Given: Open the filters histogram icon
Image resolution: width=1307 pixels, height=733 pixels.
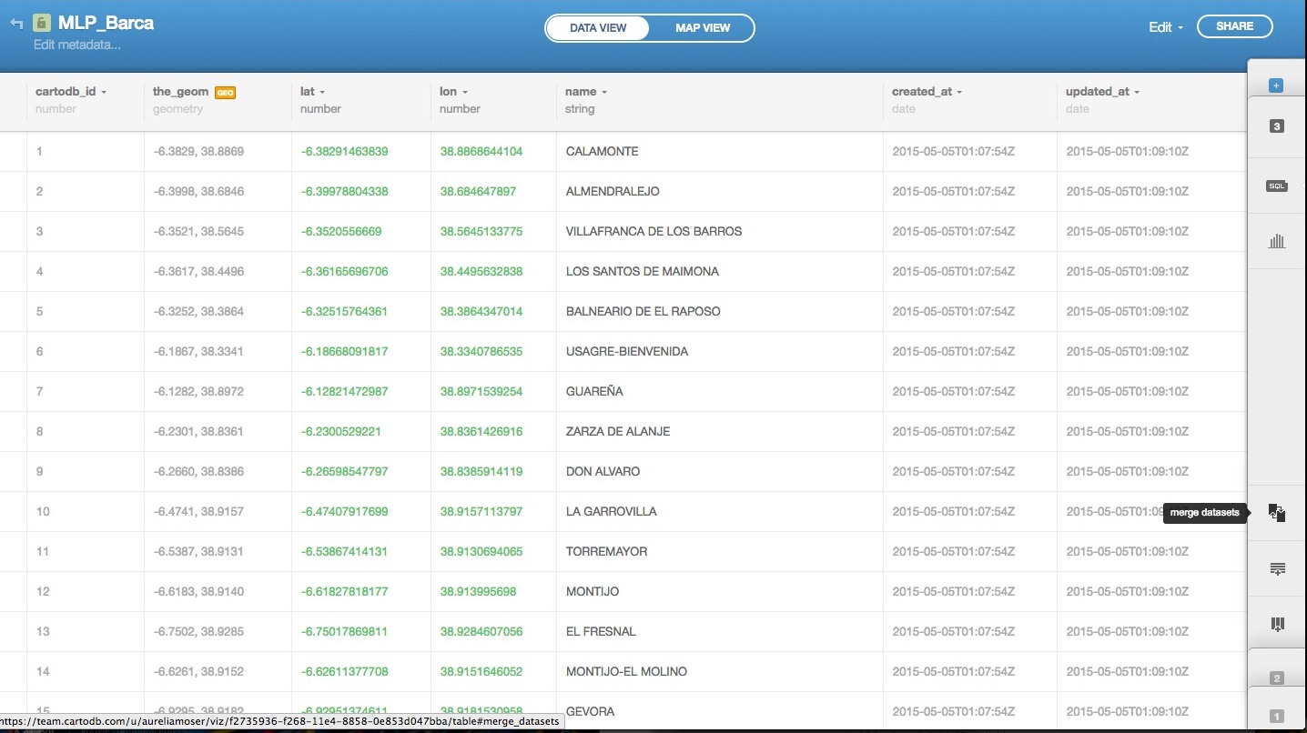Looking at the screenshot, I should pos(1277,241).
